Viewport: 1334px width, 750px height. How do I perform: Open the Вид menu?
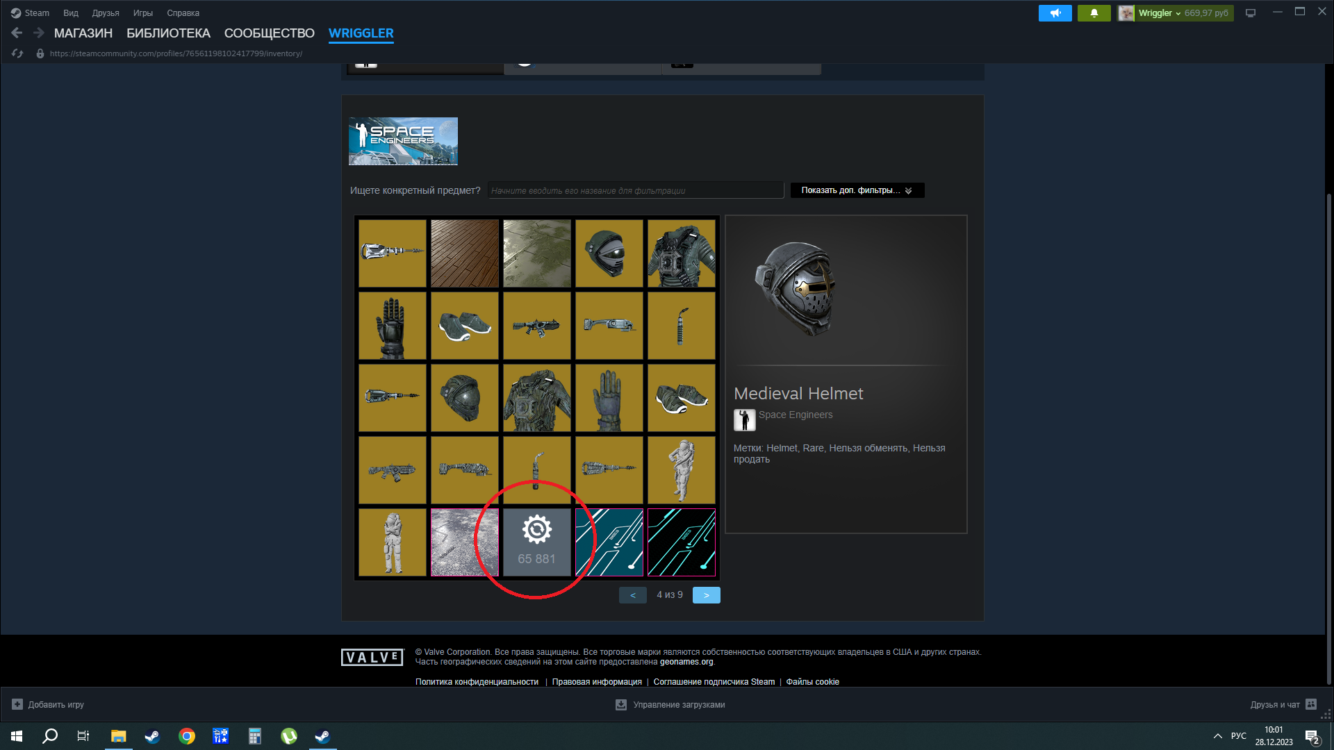pyautogui.click(x=71, y=13)
